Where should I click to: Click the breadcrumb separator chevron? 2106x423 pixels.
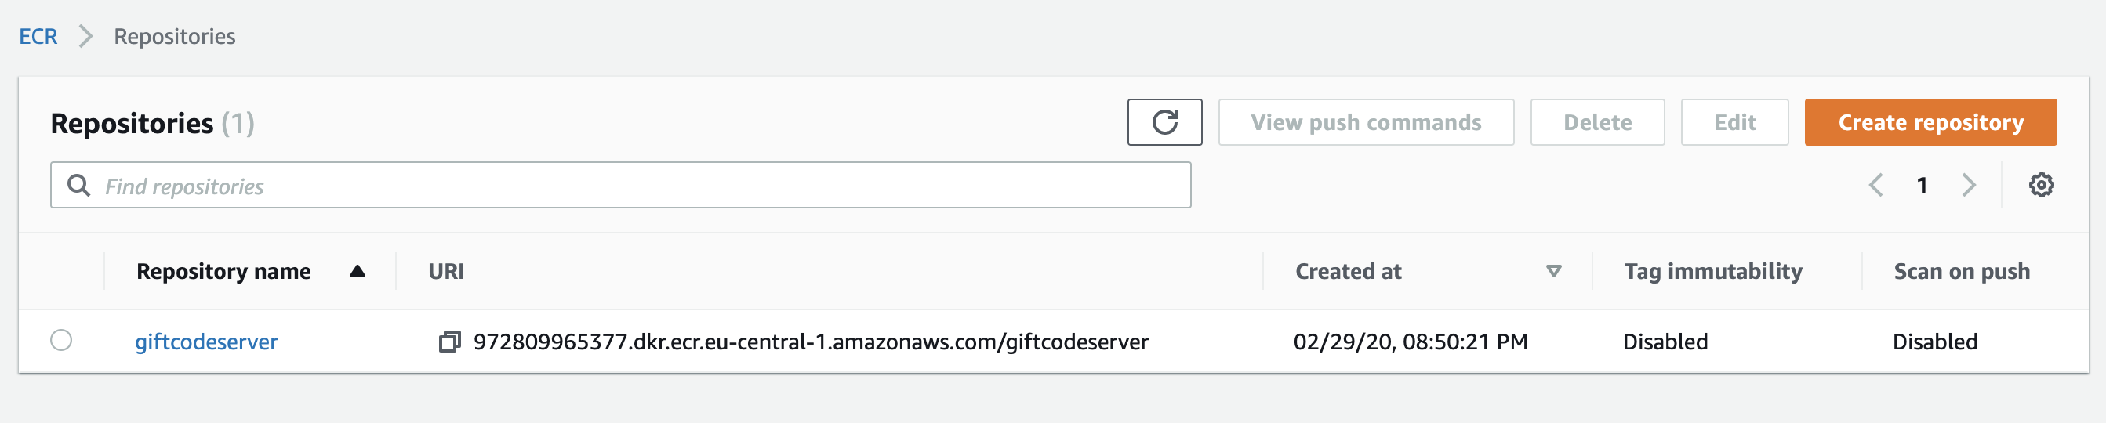click(85, 36)
